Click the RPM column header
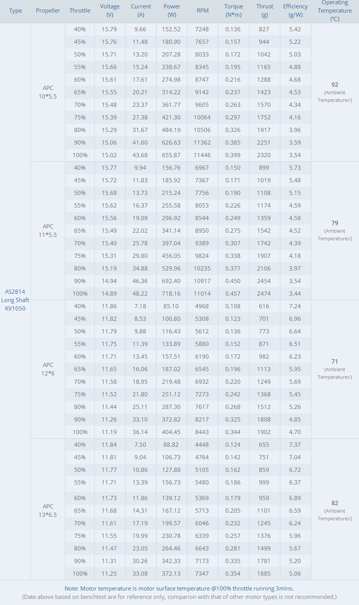 pos(202,11)
